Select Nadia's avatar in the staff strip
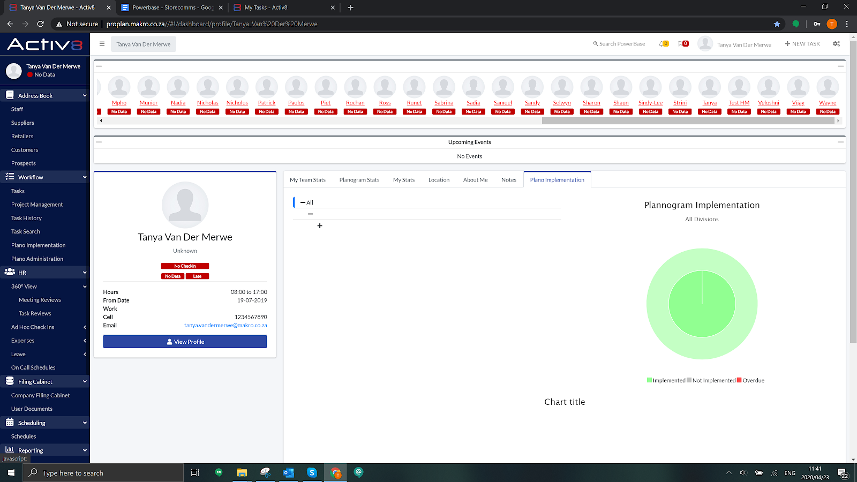Viewport: 857px width, 482px height. coord(178,87)
